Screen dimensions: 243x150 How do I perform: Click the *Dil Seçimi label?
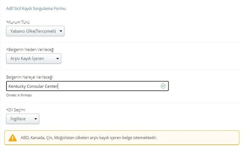tap(16, 110)
